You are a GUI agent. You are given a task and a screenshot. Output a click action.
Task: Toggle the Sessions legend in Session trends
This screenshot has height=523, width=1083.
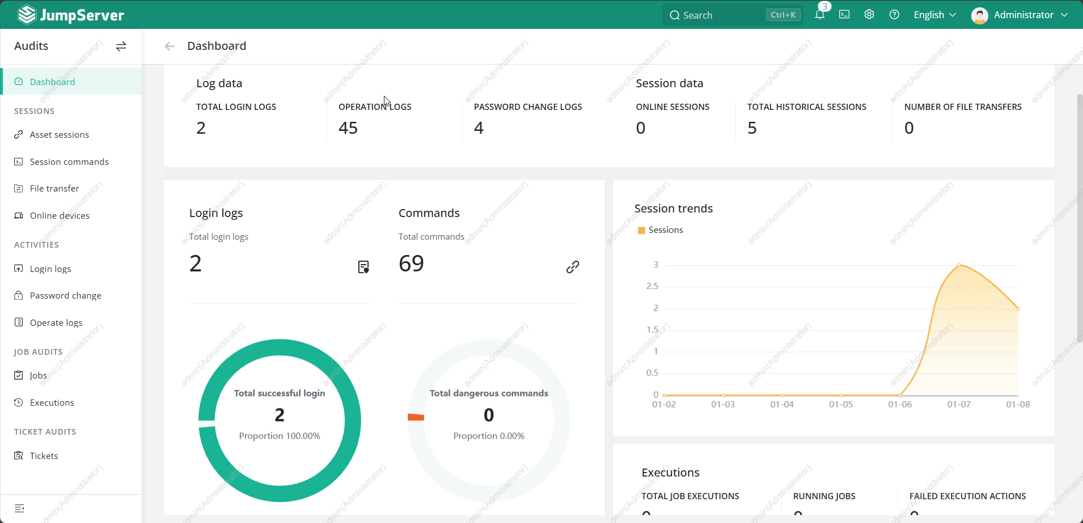[x=665, y=230]
